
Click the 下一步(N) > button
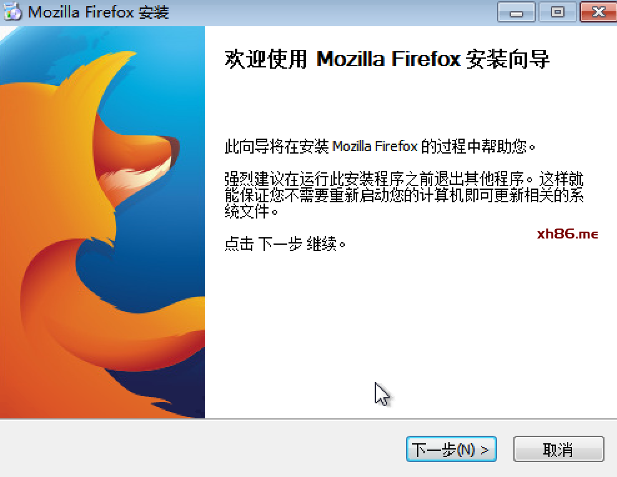tap(451, 449)
